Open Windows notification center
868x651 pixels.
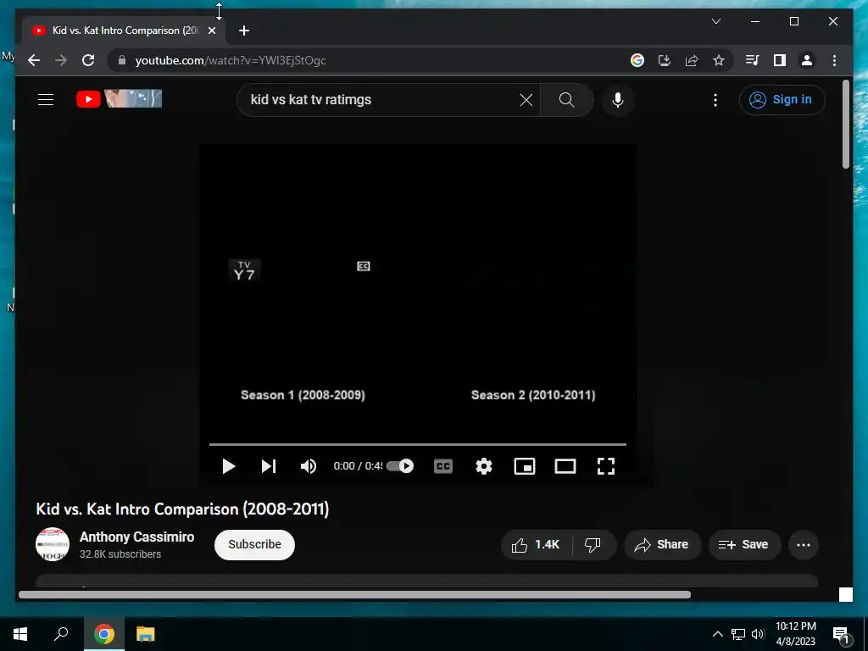(842, 634)
